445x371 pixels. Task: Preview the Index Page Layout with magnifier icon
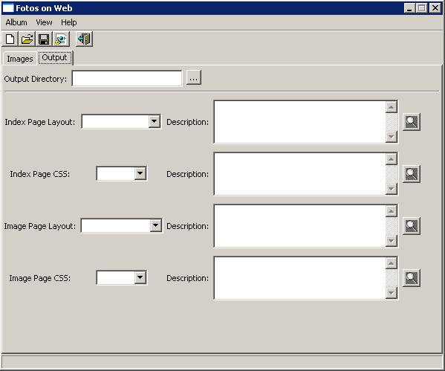click(x=412, y=122)
